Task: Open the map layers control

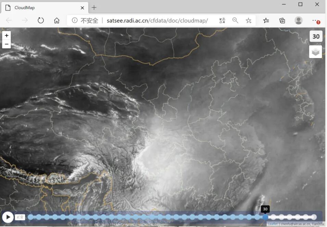Action: [316, 52]
